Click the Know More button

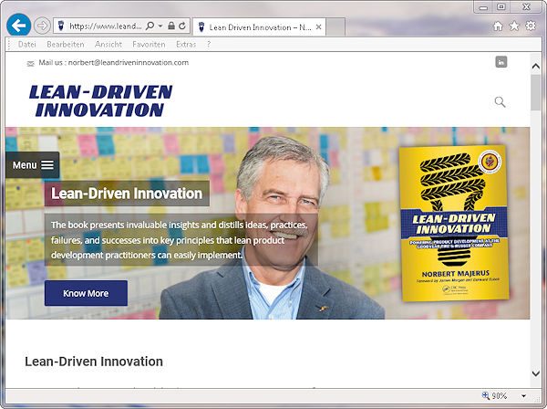click(x=86, y=293)
